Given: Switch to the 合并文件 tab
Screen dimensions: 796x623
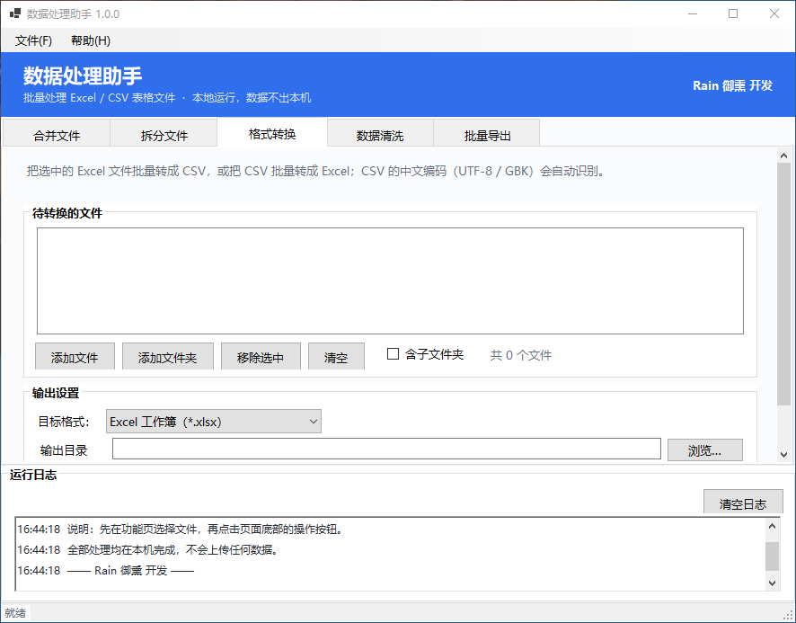Looking at the screenshot, I should [57, 135].
